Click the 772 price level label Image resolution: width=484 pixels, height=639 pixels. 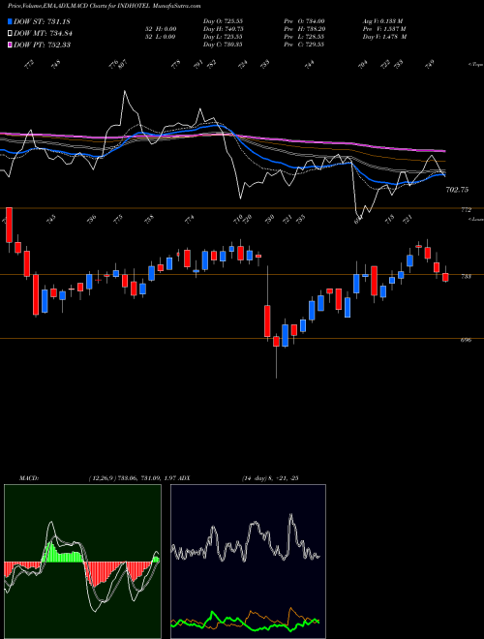coord(466,210)
